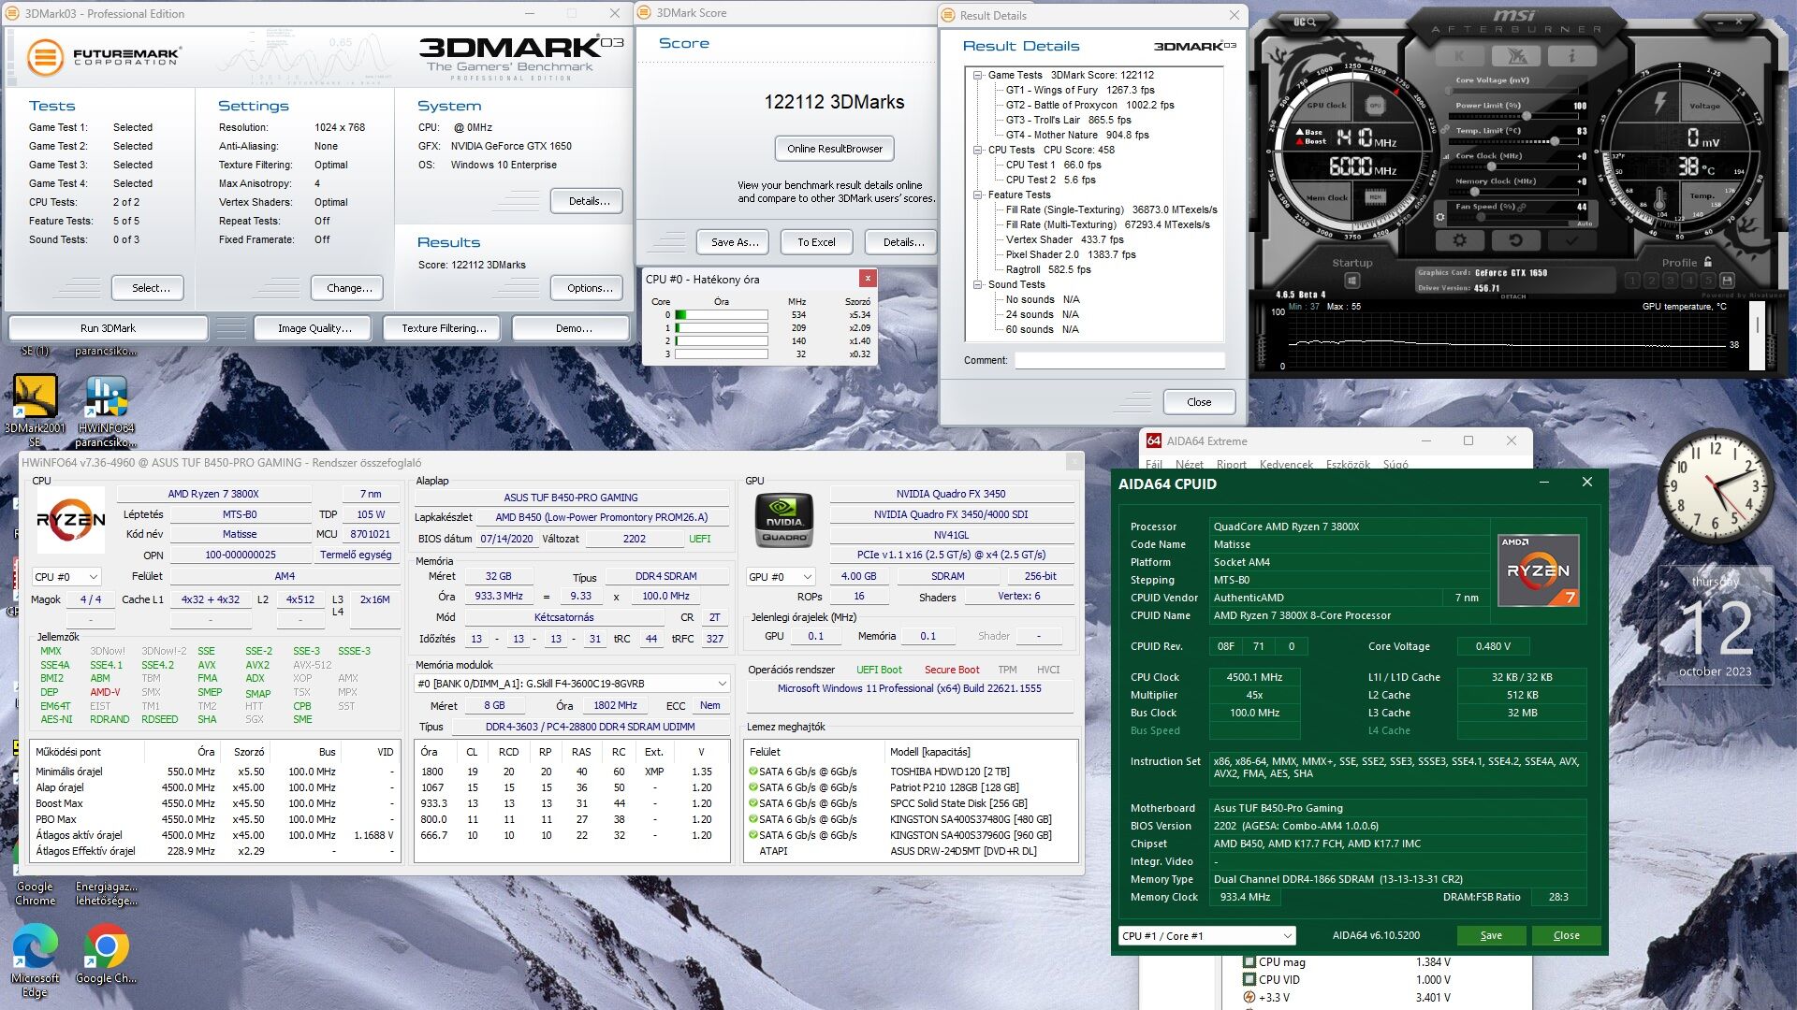Viewport: 1797px width, 1010px height.
Task: Open the Fájl menu in AIDA64
Action: pyautogui.click(x=1154, y=464)
